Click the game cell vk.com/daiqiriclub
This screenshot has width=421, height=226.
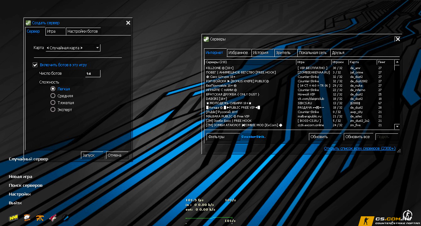coord(310,99)
